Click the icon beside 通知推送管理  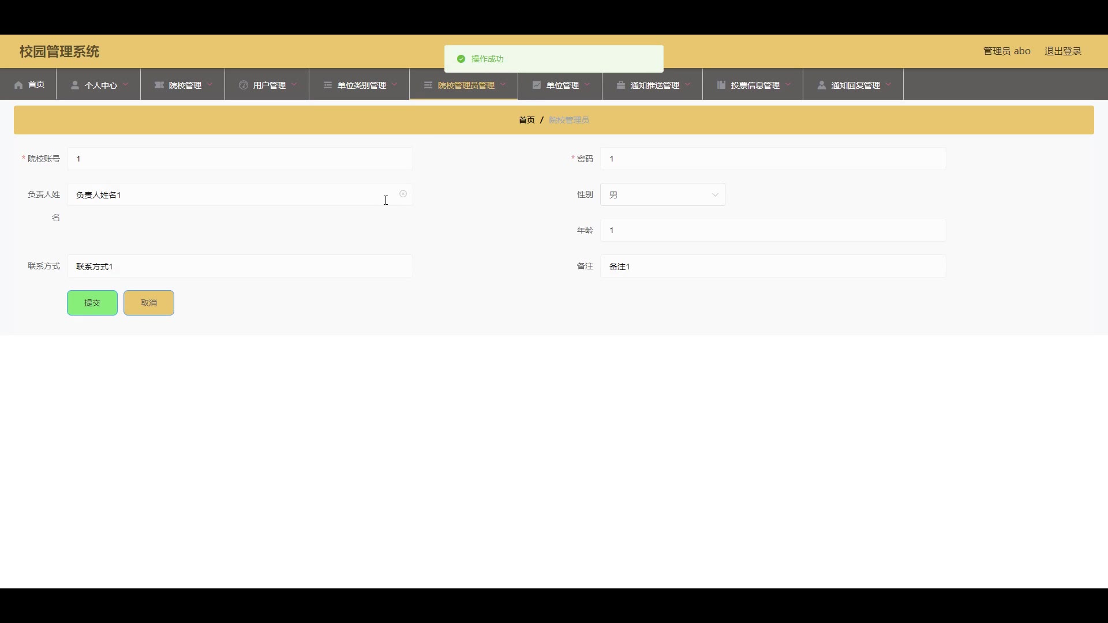[x=621, y=85]
